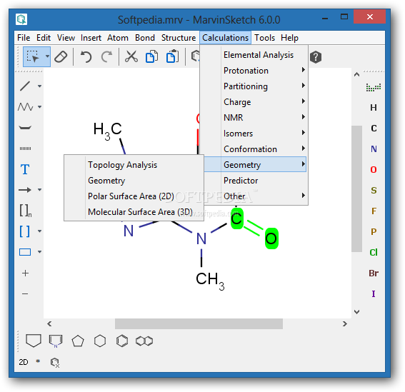
Task: Pick the Phosphorus P atom button
Action: [374, 231]
